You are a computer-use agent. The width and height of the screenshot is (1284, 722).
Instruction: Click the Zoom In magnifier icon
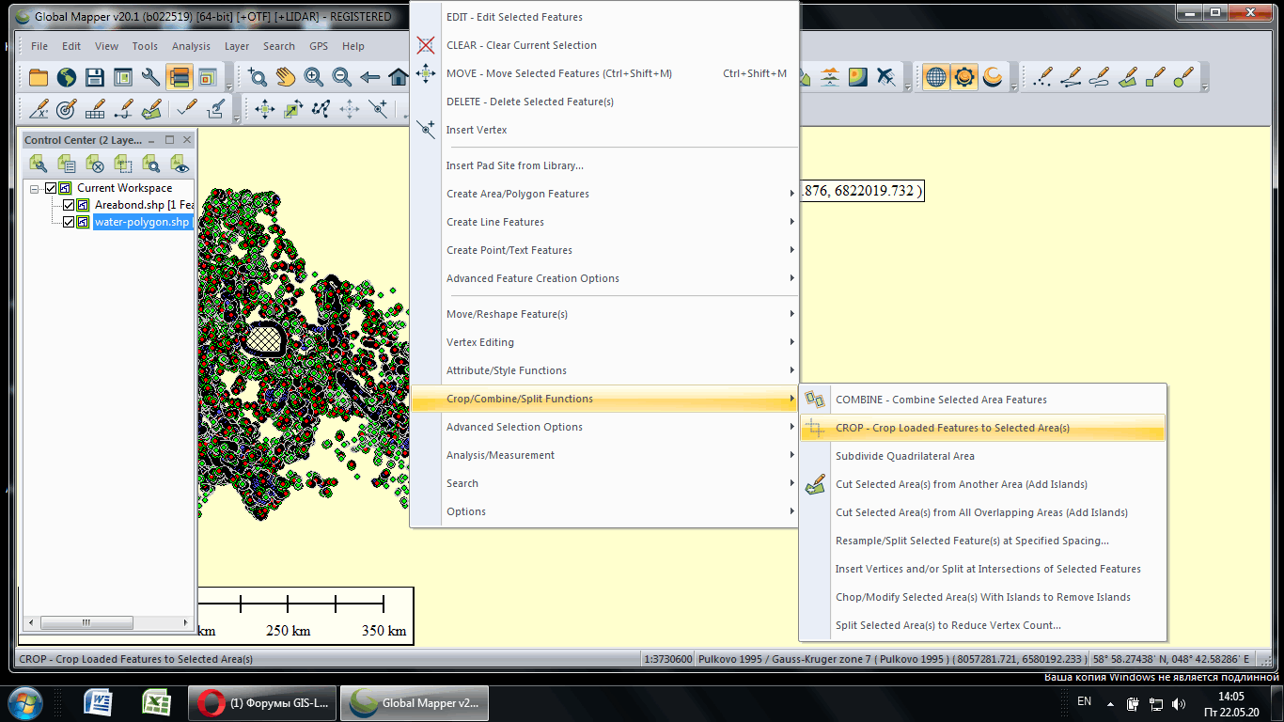pos(313,77)
